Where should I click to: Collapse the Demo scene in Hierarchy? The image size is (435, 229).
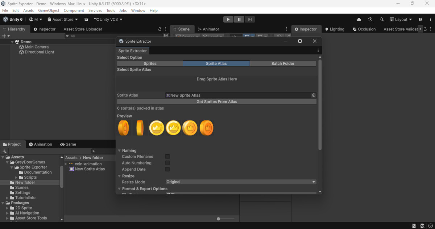click(12, 42)
